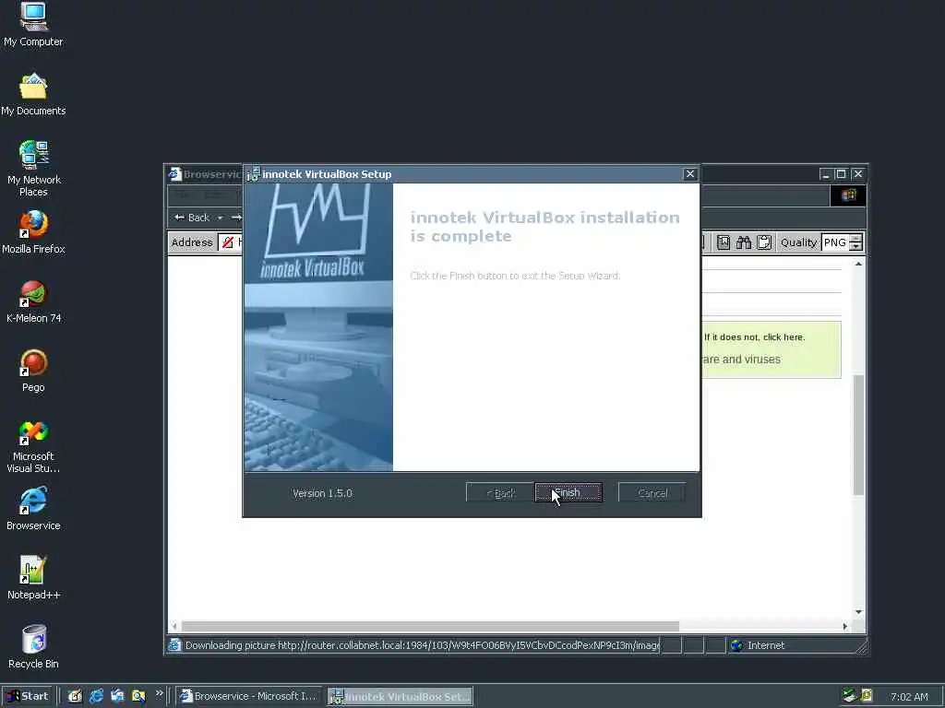Screen dimensions: 945x708
Task: Click the VirtualBox Setup title bar icon
Action: [x=253, y=174]
